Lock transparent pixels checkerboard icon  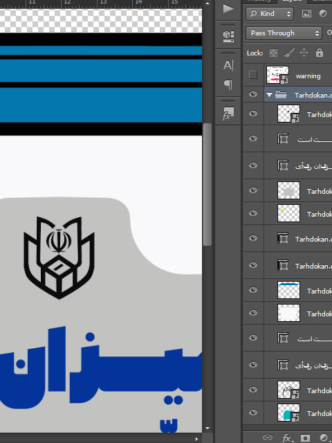click(273, 53)
